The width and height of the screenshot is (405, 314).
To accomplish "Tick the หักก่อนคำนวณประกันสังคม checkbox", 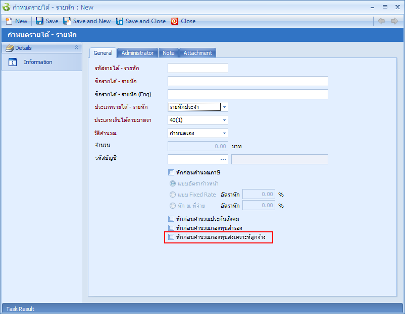I will click(171, 219).
